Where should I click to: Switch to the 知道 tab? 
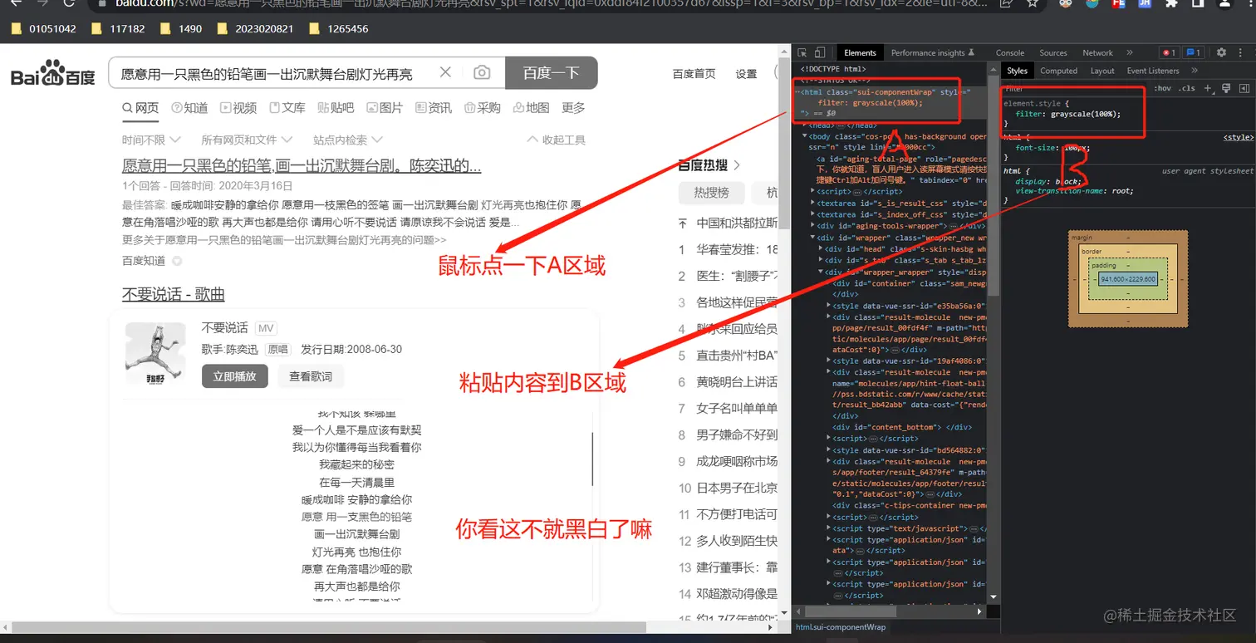click(189, 107)
